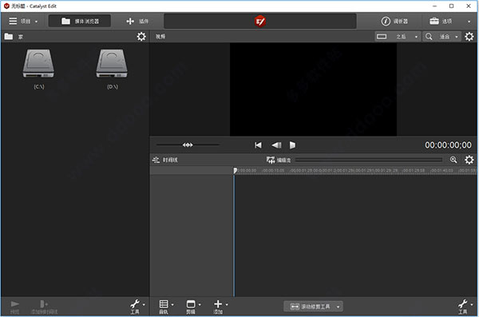
Task: Open timeline wrench tools icon at bottom right
Action: 462,304
